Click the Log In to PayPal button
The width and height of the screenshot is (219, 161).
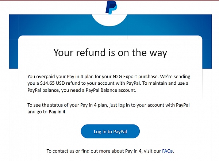pos(110,131)
